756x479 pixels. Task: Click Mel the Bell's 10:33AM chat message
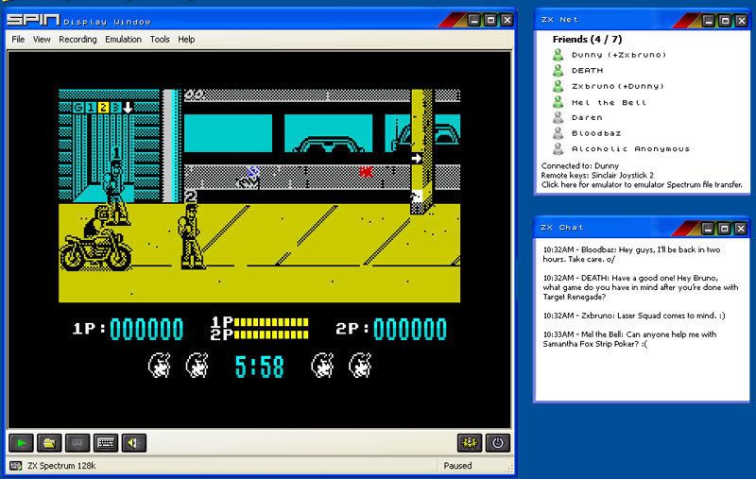click(629, 339)
